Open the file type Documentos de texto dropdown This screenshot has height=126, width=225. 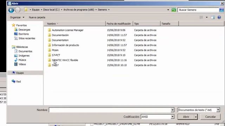pyautogui.click(x=218, y=110)
